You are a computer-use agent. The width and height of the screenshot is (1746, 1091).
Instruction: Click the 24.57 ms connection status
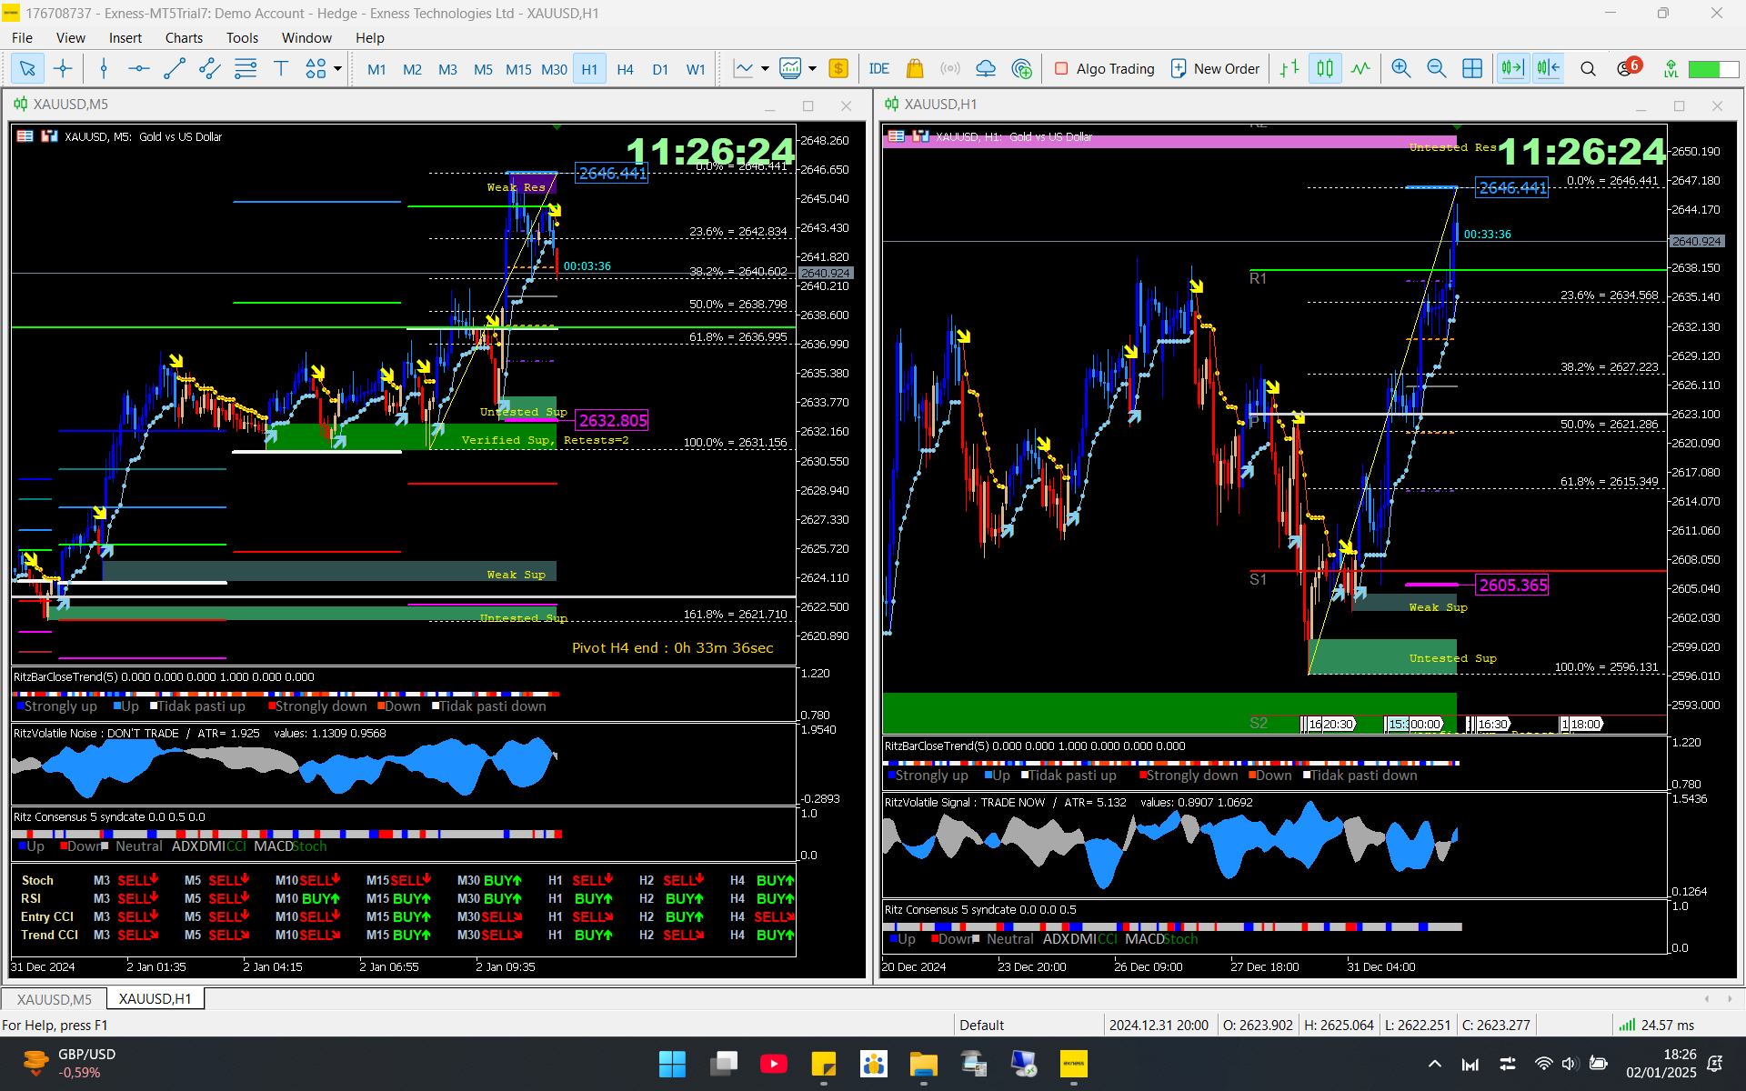click(x=1656, y=1025)
